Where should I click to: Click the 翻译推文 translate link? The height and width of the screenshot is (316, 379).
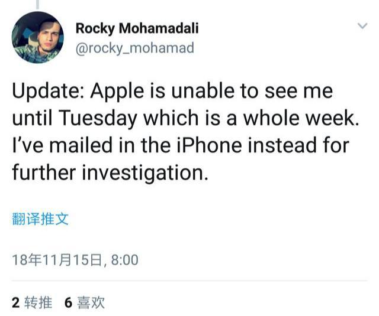tap(40, 219)
